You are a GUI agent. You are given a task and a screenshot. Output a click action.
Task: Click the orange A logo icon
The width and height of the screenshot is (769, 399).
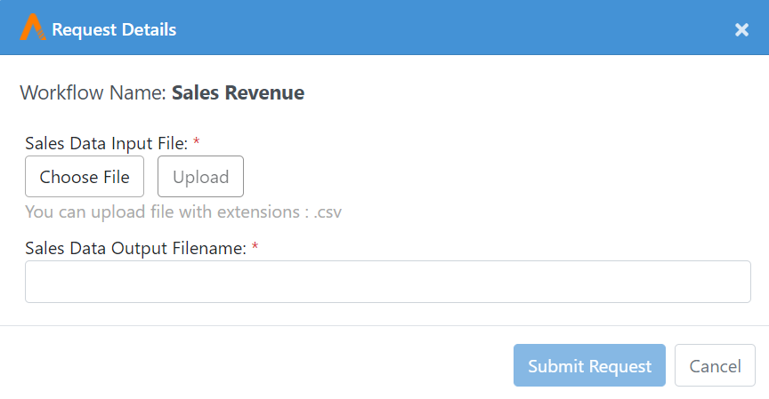point(33,27)
